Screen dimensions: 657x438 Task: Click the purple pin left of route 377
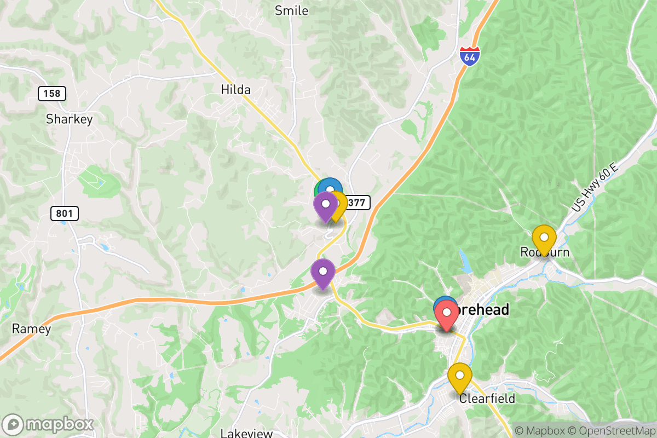[x=326, y=206]
